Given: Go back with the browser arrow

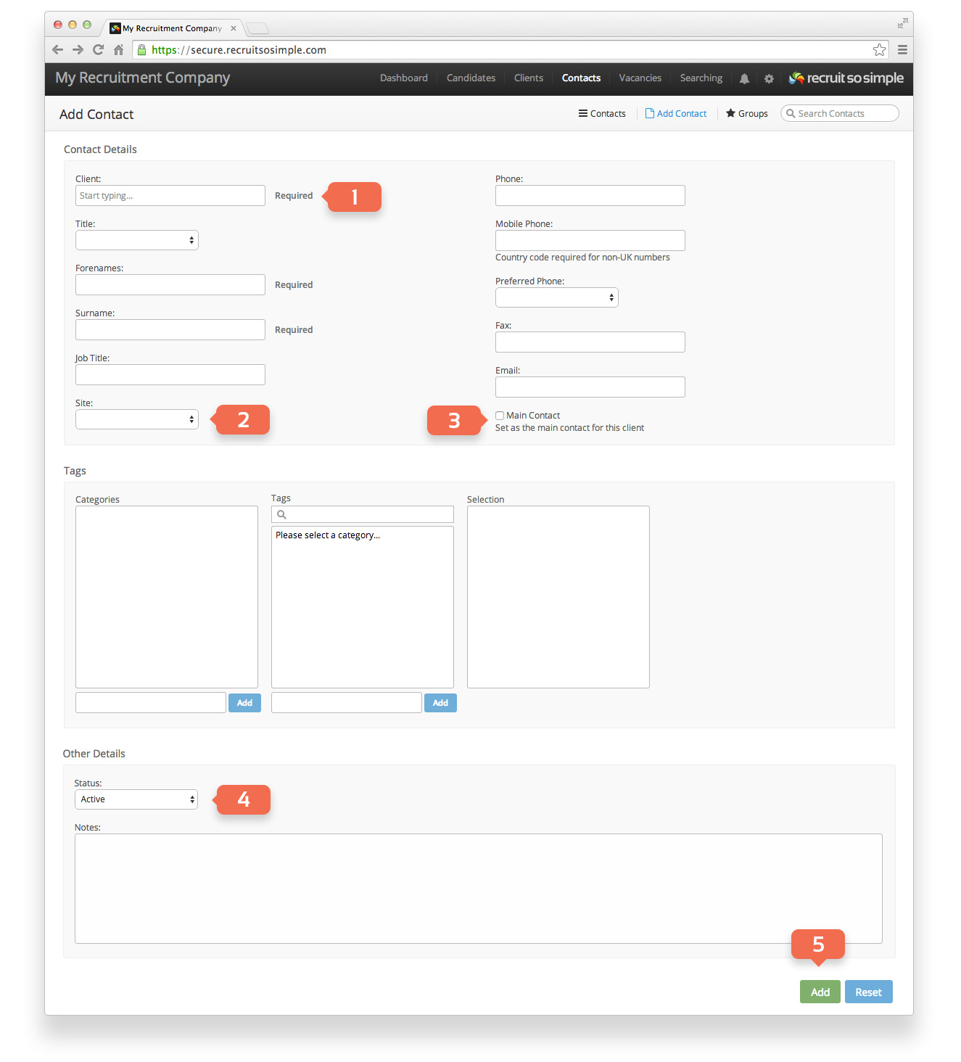Looking at the screenshot, I should click(x=57, y=50).
